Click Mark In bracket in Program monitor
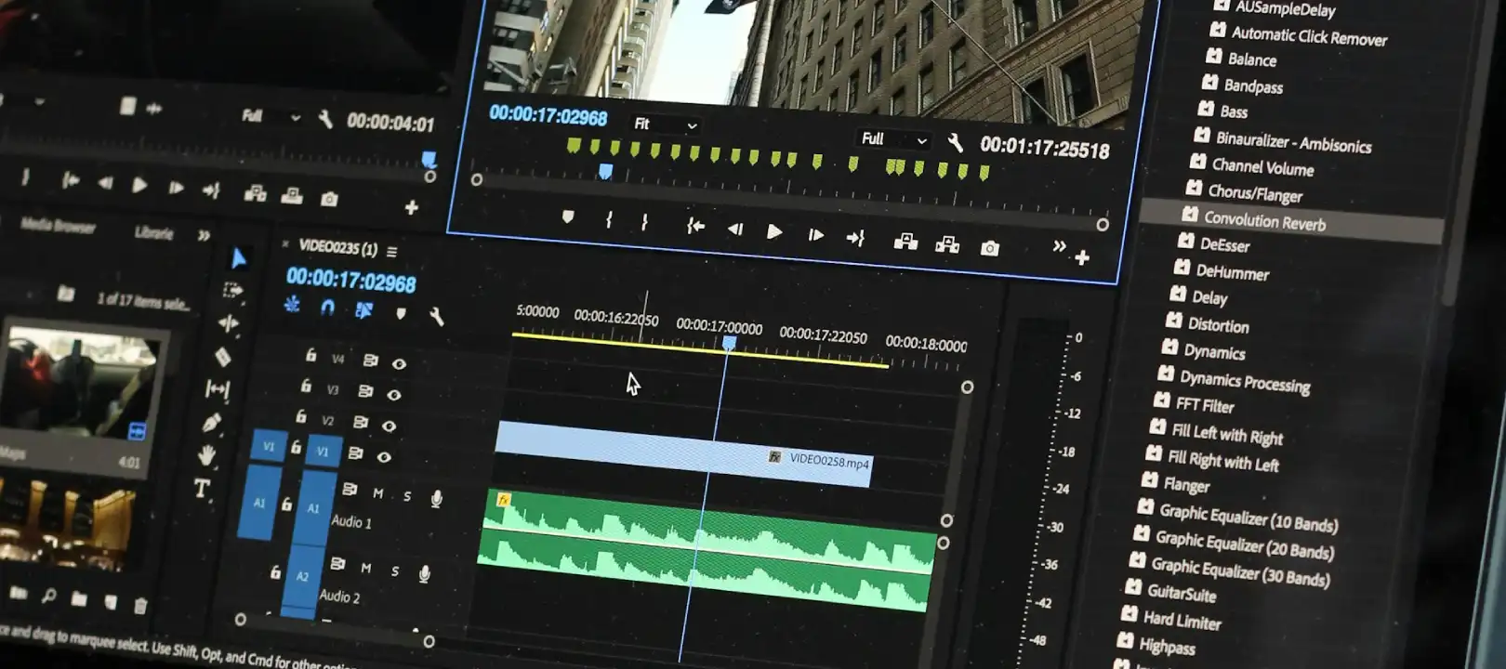 pyautogui.click(x=609, y=220)
